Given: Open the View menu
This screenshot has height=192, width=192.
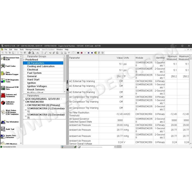Looking at the screenshot, I should (x=16, y=49).
